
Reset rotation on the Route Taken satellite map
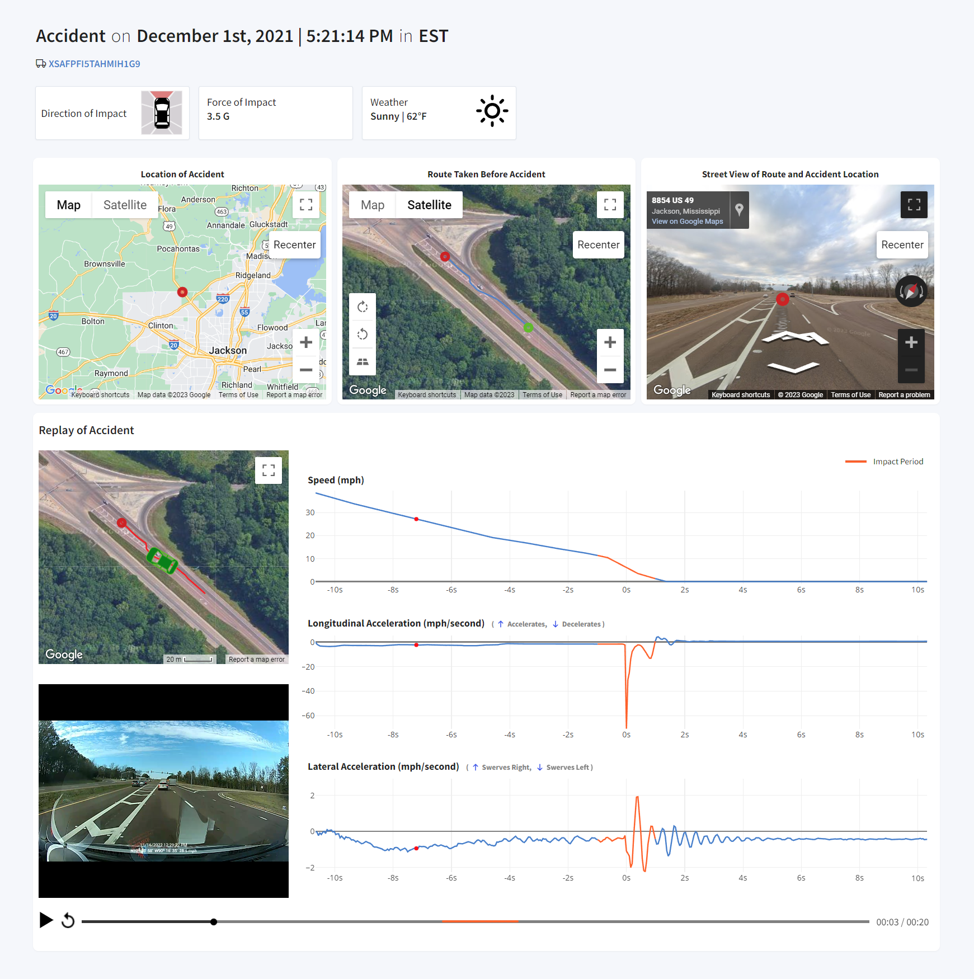click(363, 334)
